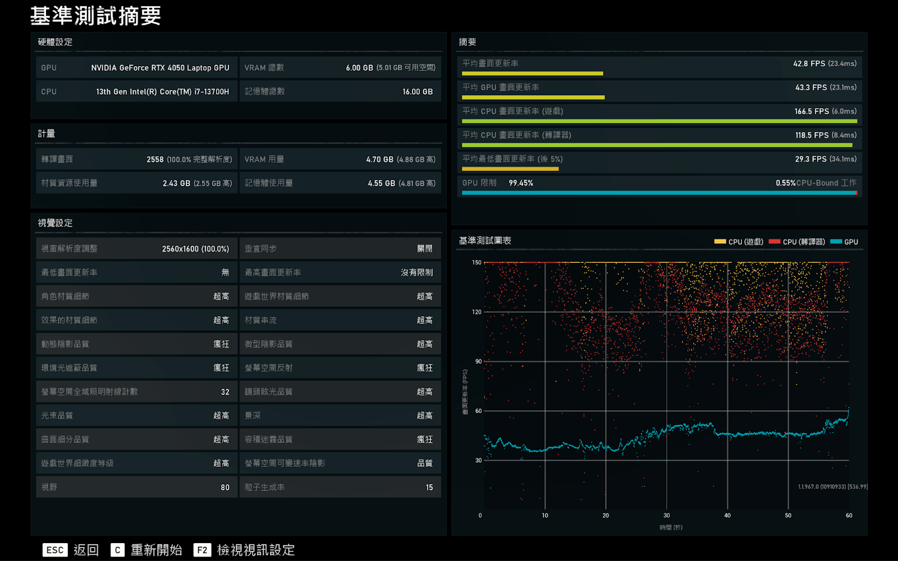This screenshot has height=561, width=898.
Task: Click the 環境光遮蔽品質 row
Action: coord(136,368)
